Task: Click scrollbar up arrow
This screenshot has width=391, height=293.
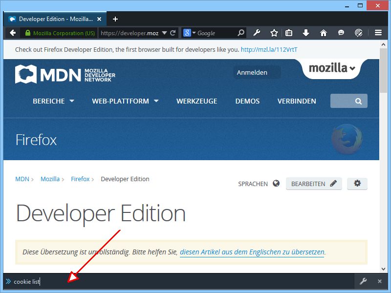Action: 383,44
